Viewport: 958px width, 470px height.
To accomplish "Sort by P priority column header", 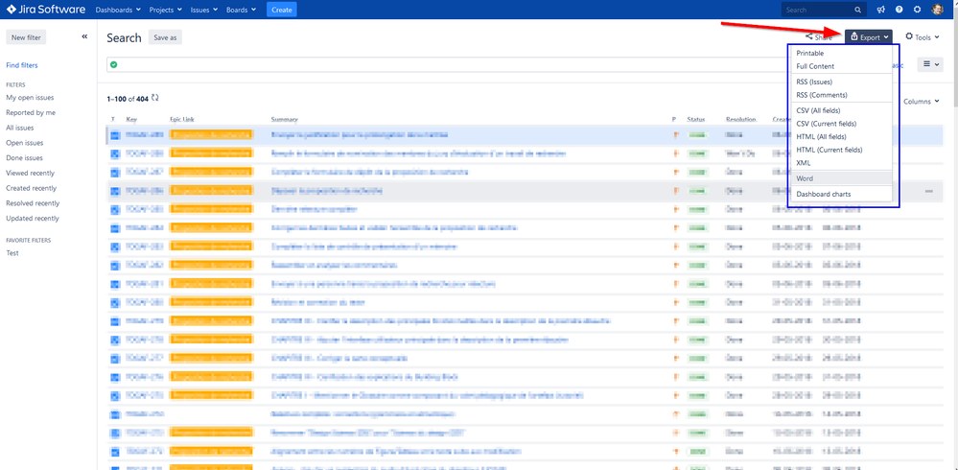I will pyautogui.click(x=674, y=119).
